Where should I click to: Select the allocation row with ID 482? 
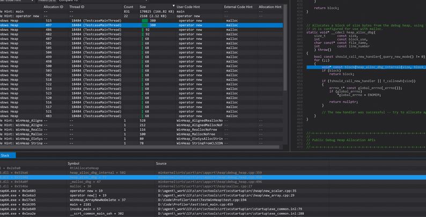[x=141, y=34]
